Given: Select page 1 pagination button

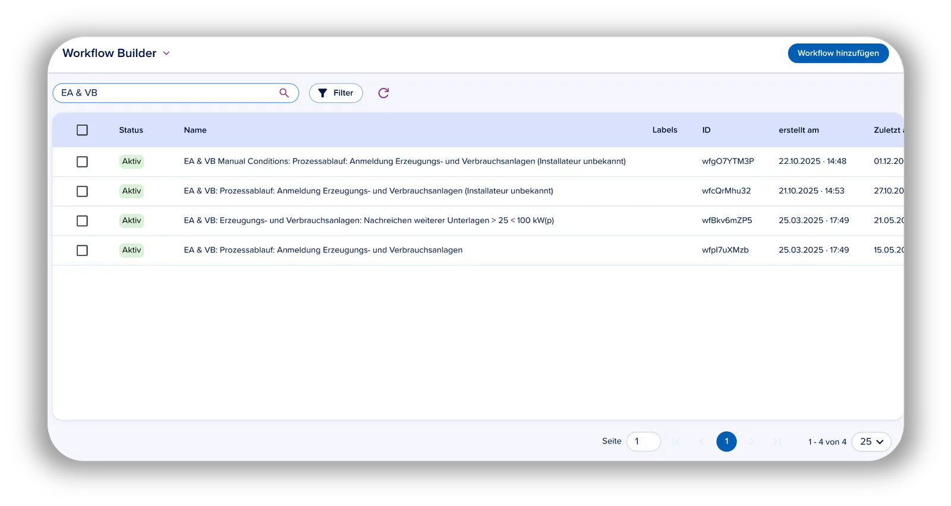Looking at the screenshot, I should (x=726, y=441).
